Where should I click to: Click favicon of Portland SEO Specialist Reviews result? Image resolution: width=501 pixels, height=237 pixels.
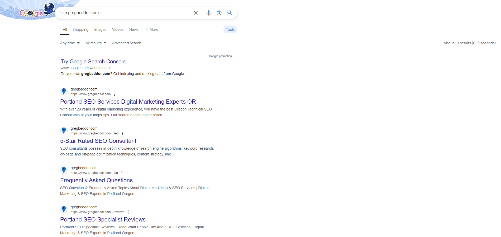tap(64, 209)
